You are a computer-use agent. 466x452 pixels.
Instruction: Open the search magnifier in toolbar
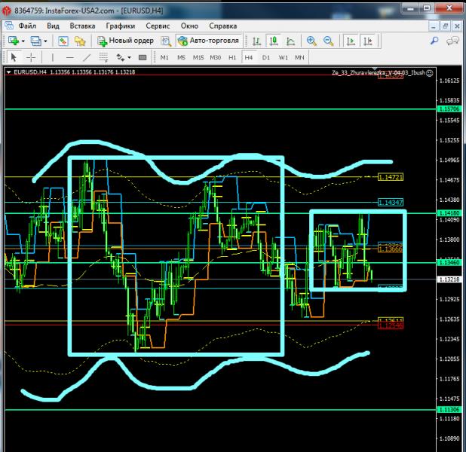(434, 41)
